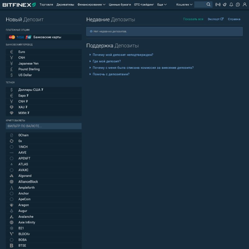This screenshot has width=249, height=249.
Task: Select AAVE cryptocurrency
Action: [44, 153]
